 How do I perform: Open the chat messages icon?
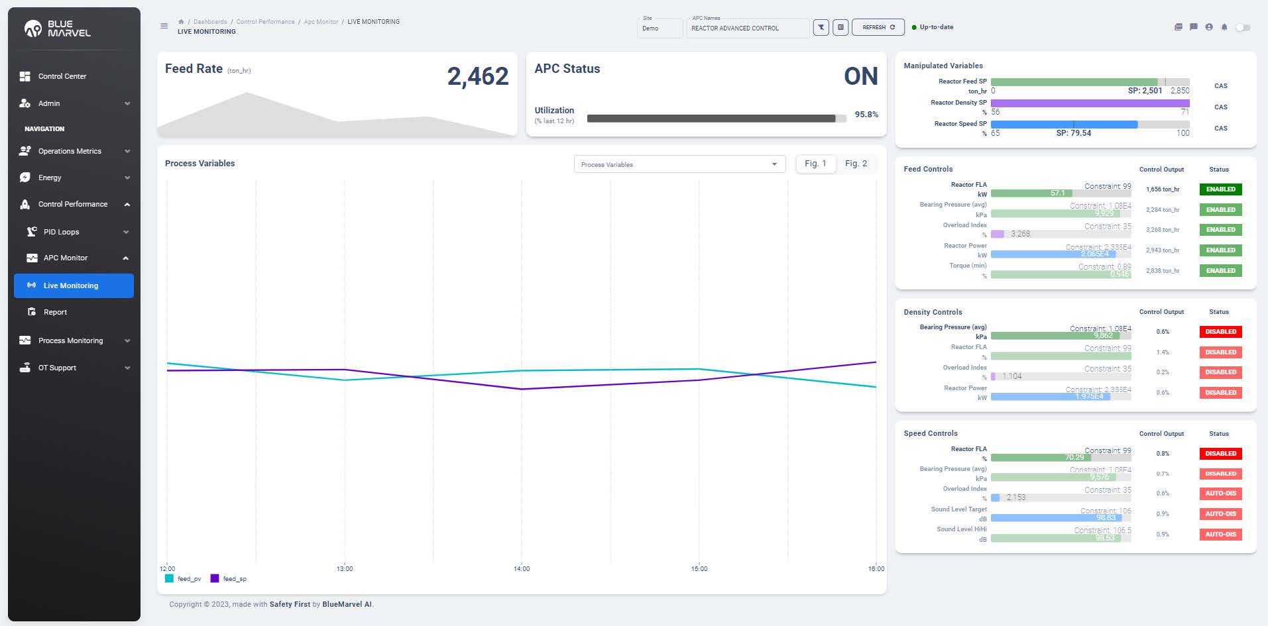click(x=1194, y=27)
